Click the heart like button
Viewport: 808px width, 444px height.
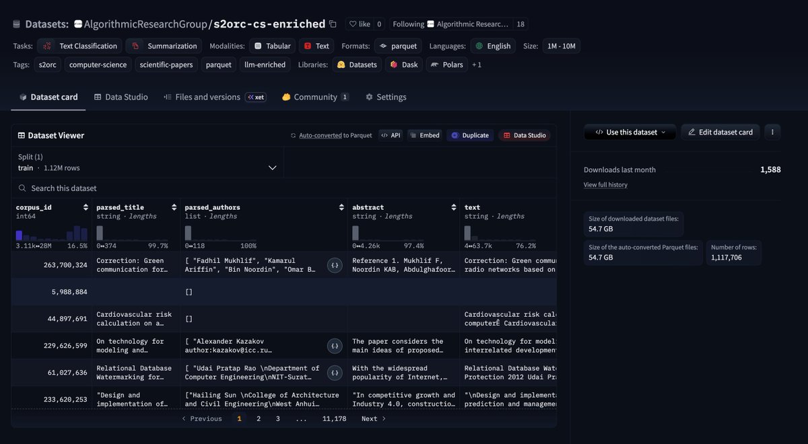click(359, 24)
